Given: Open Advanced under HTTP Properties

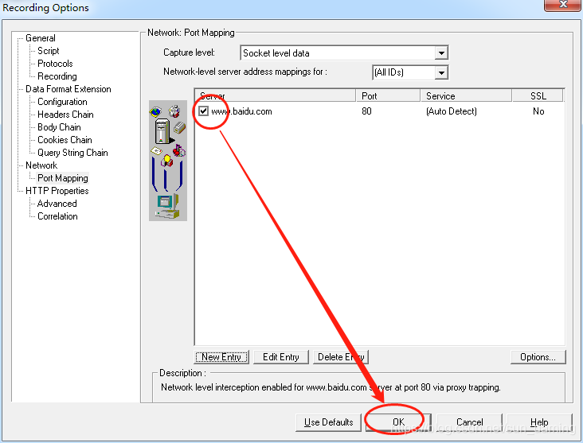Looking at the screenshot, I should (57, 204).
